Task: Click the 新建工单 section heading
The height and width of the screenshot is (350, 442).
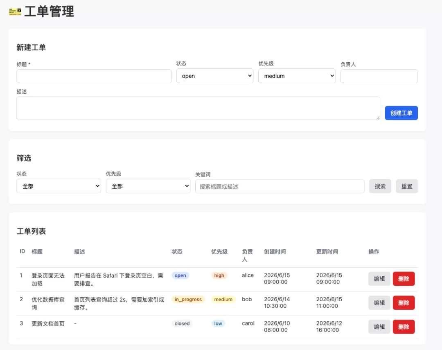Action: point(31,47)
